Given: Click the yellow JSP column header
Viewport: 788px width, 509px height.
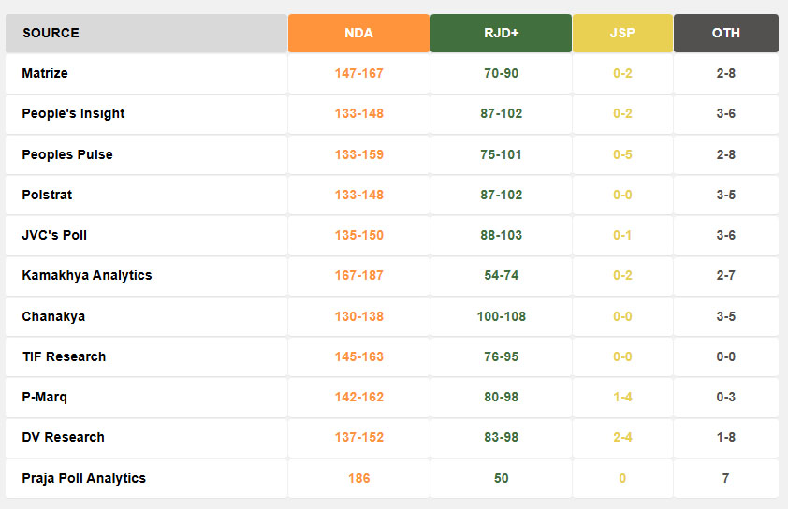Looking at the screenshot, I should click(622, 33).
